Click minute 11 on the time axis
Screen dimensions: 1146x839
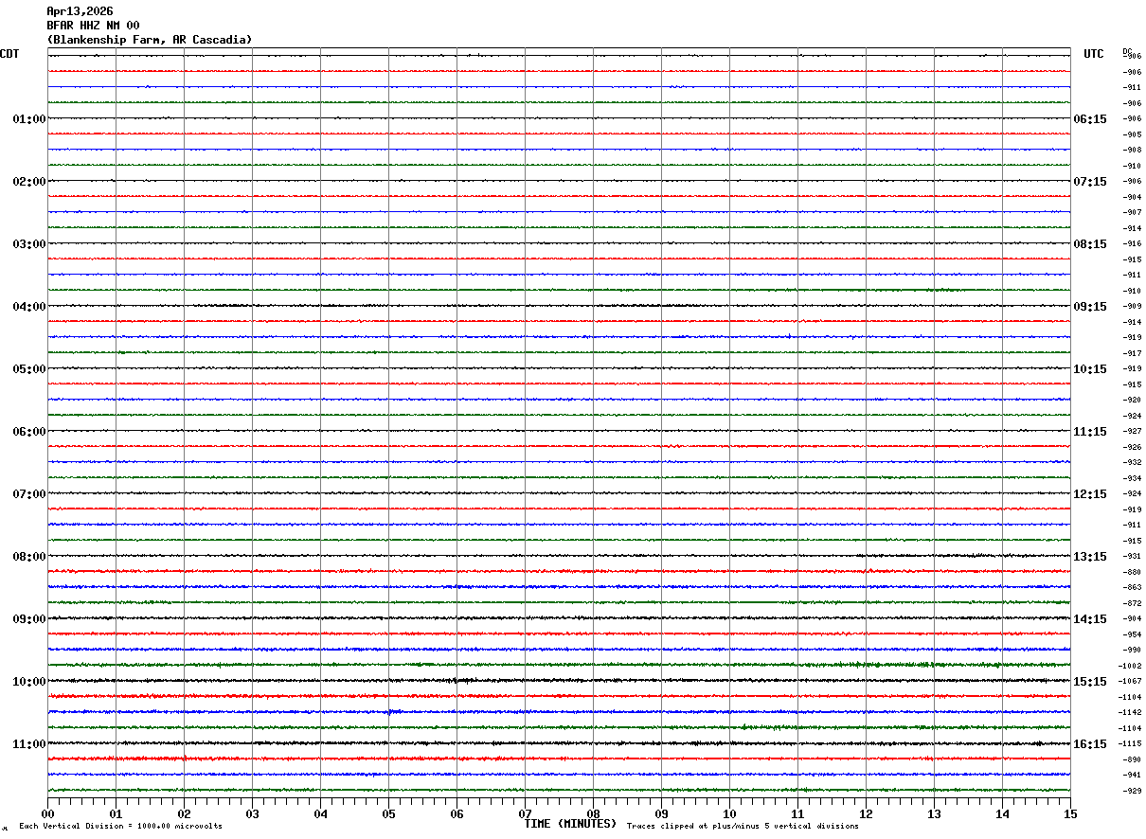point(797,813)
